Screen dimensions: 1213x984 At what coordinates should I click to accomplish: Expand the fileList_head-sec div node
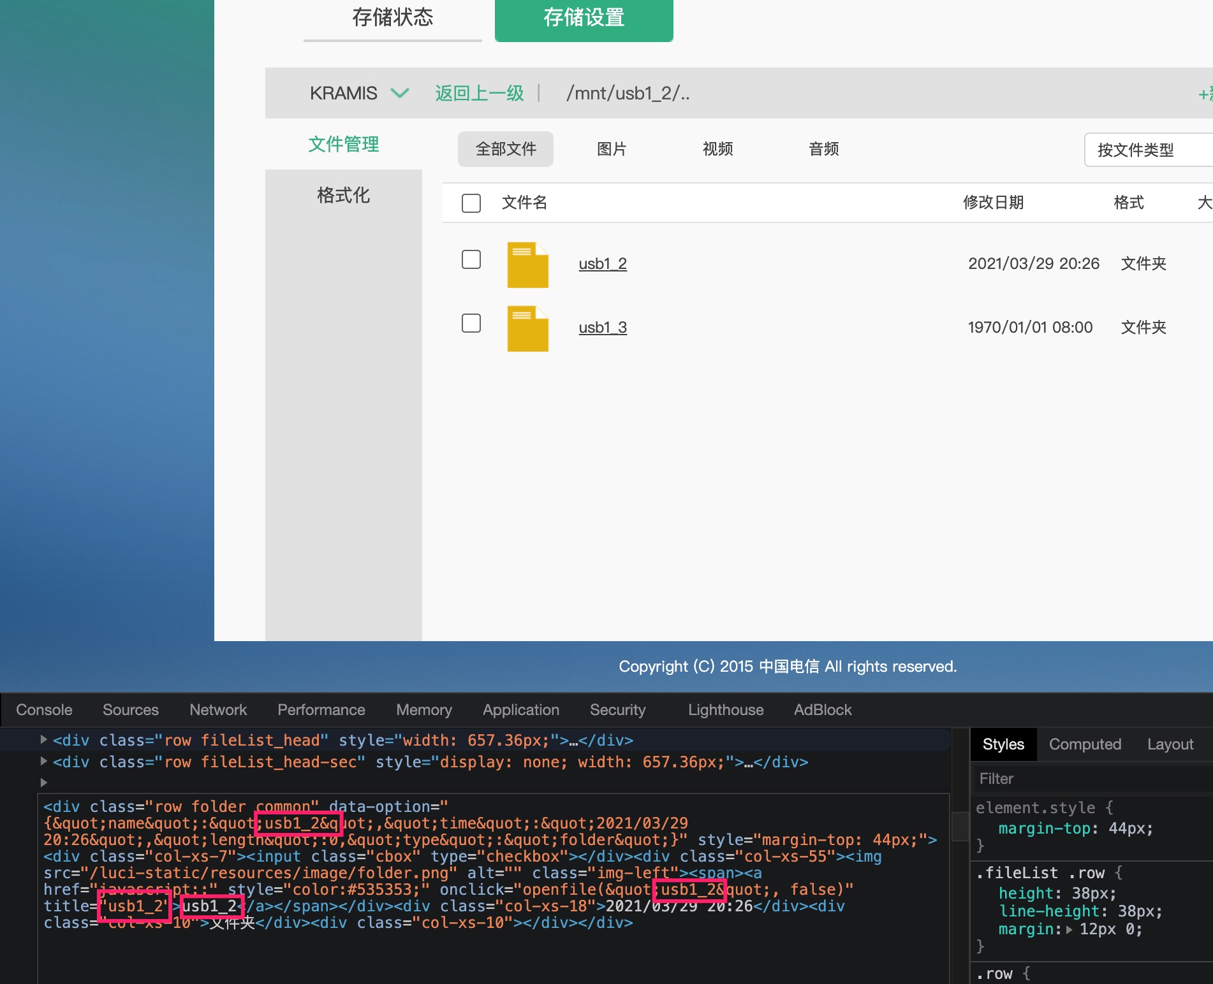tap(43, 761)
